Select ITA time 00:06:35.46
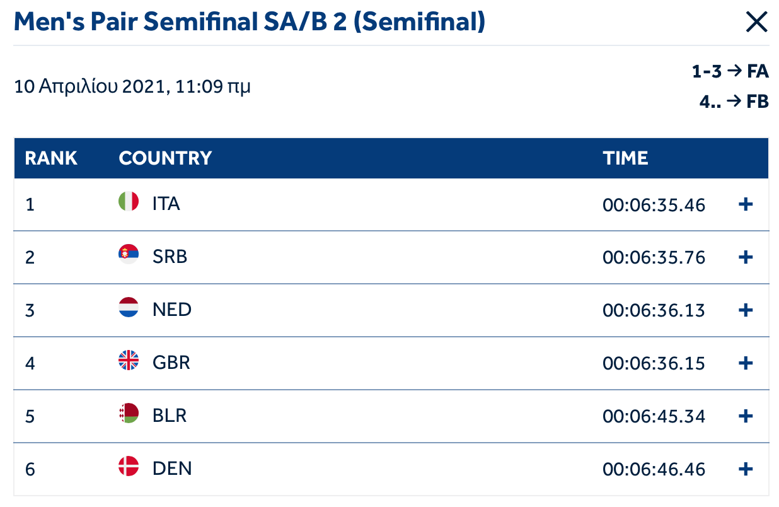The width and height of the screenshot is (779, 507). coord(654,205)
